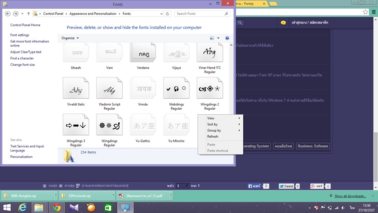Open the Group by submenu
This screenshot has height=213, width=378.
tap(214, 130)
